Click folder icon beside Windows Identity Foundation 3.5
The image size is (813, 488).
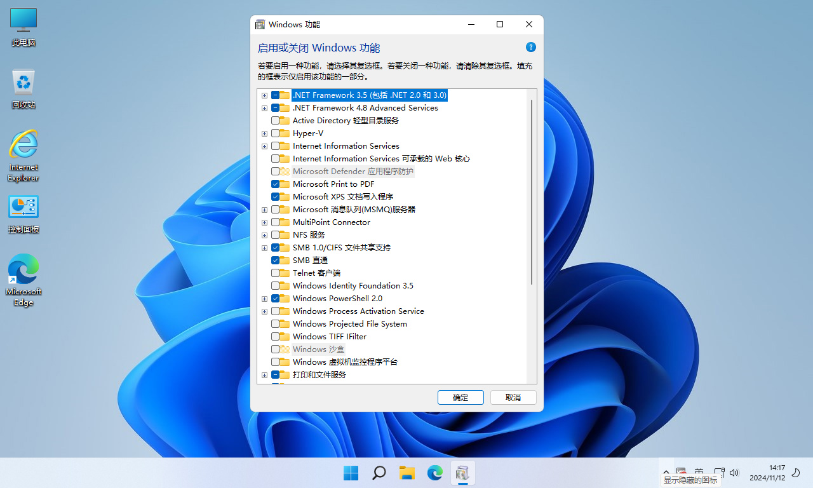click(x=285, y=286)
